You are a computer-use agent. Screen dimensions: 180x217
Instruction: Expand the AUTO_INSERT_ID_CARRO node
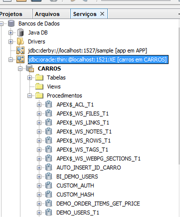coord(39,167)
